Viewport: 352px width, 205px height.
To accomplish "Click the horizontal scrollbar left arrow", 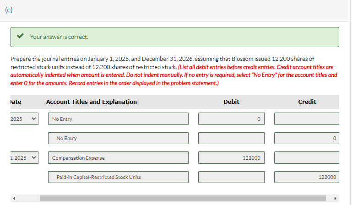I will point(14,198).
